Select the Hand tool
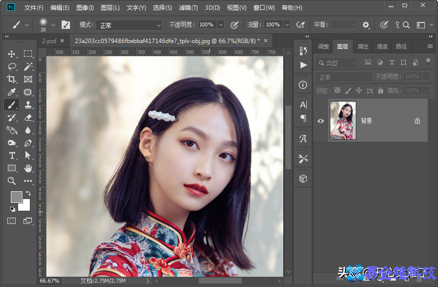Screen dimensions: 438x287 tap(28, 168)
